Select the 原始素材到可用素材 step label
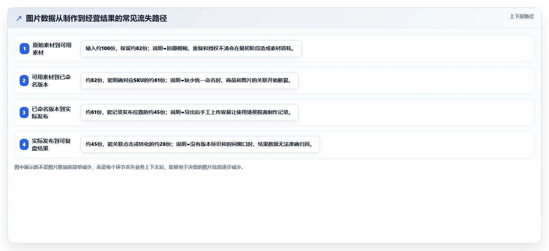The image size is (549, 251). (x=52, y=49)
